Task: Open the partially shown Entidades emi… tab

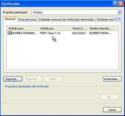Action: coord(105,20)
